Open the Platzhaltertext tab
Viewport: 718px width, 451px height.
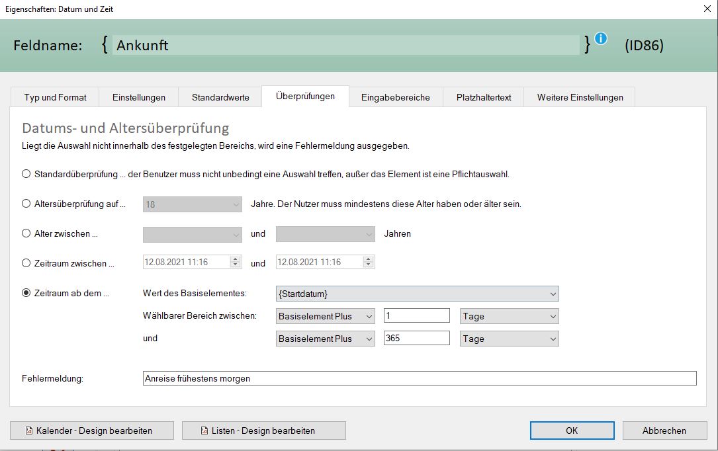483,97
